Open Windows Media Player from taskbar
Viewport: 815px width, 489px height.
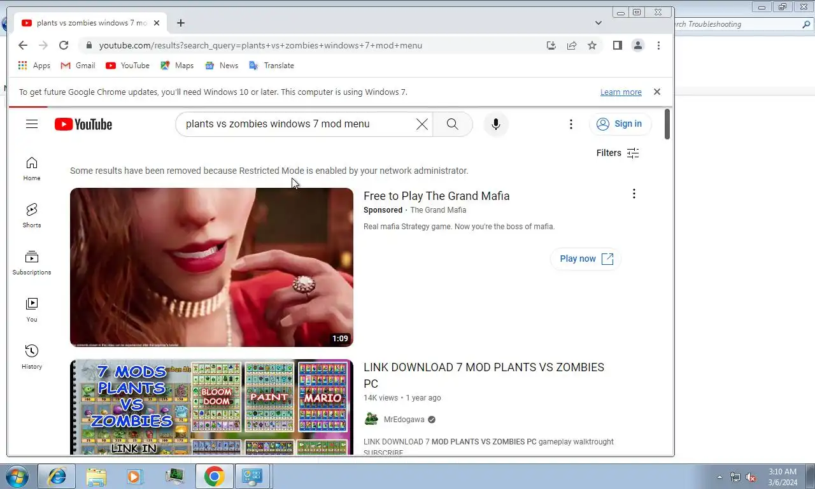(x=135, y=476)
